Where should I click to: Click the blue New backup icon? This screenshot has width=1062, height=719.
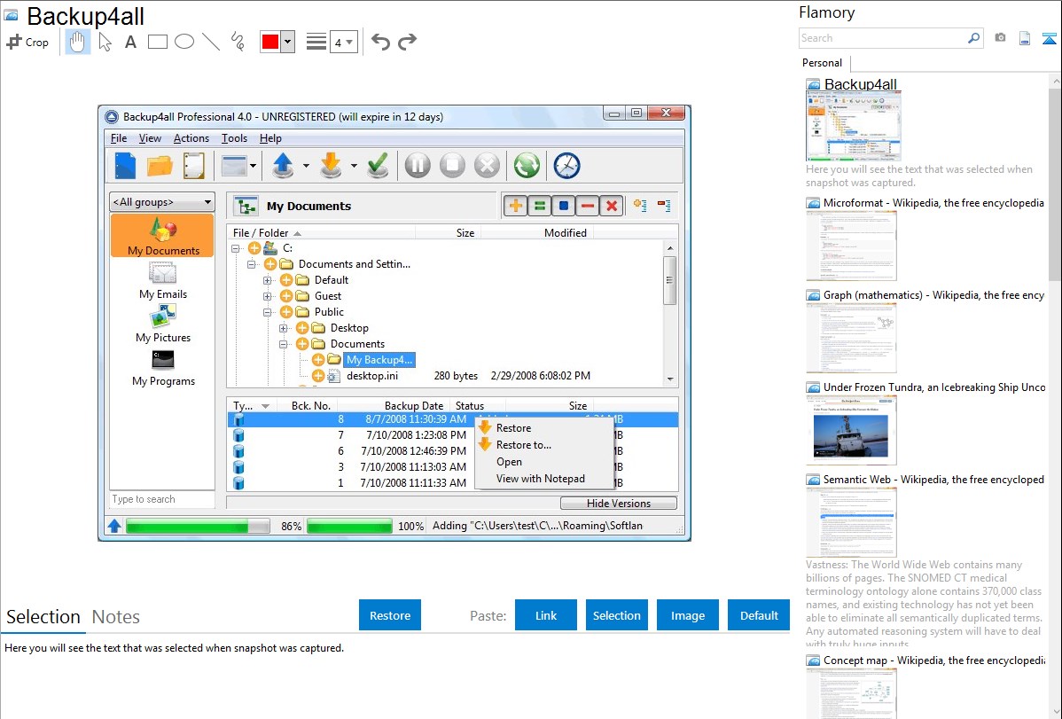coord(125,166)
